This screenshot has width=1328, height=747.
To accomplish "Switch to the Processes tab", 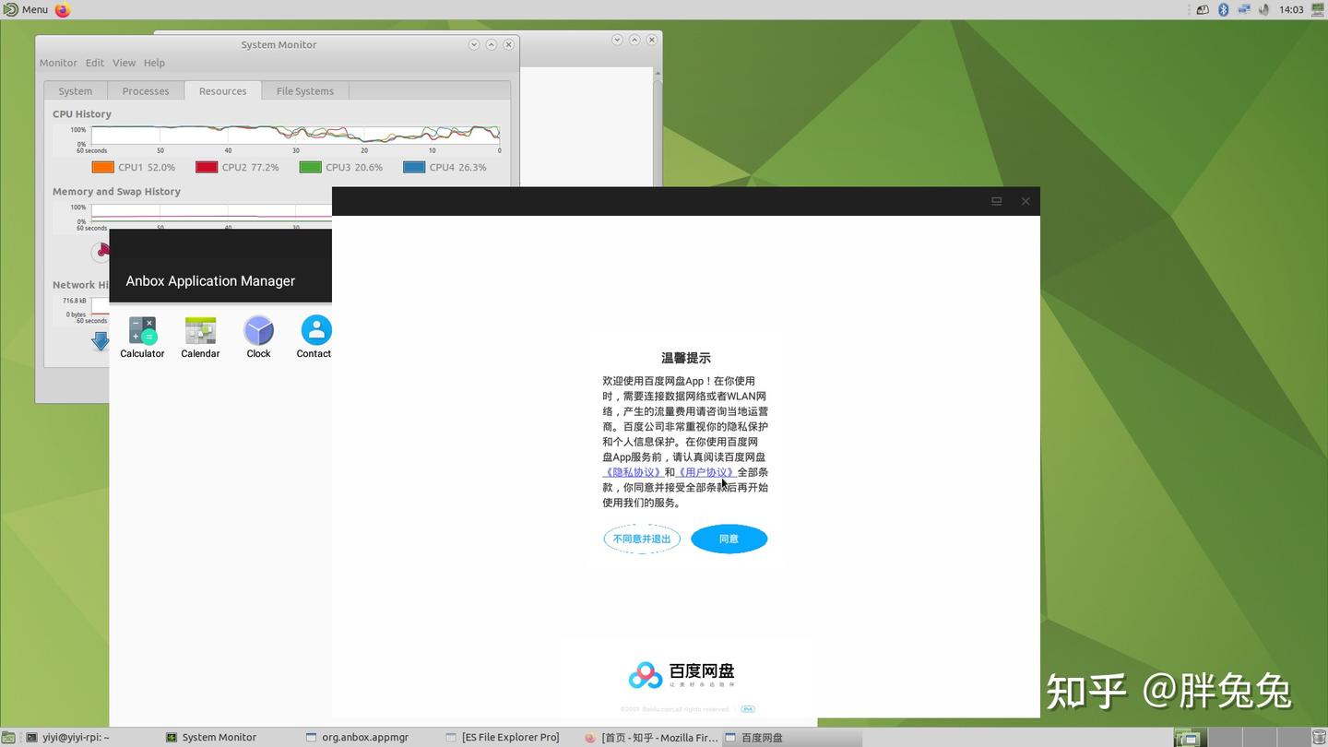I will point(145,90).
